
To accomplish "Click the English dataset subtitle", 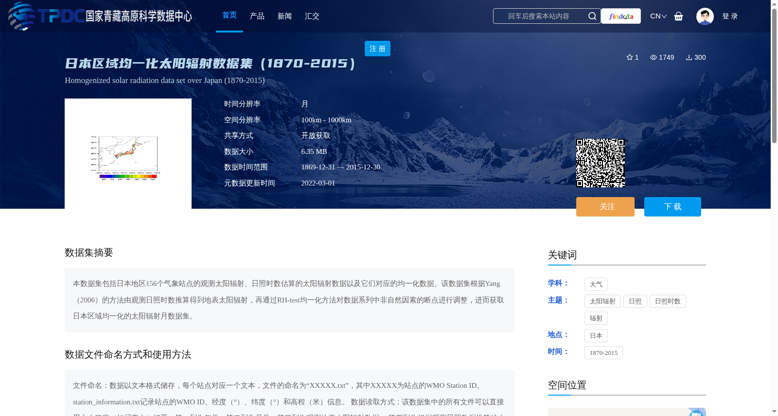I will (x=165, y=81).
